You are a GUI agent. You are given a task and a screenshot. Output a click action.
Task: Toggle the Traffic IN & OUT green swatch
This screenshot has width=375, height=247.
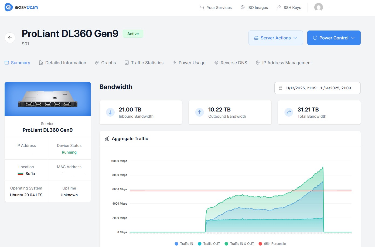pos(226,243)
